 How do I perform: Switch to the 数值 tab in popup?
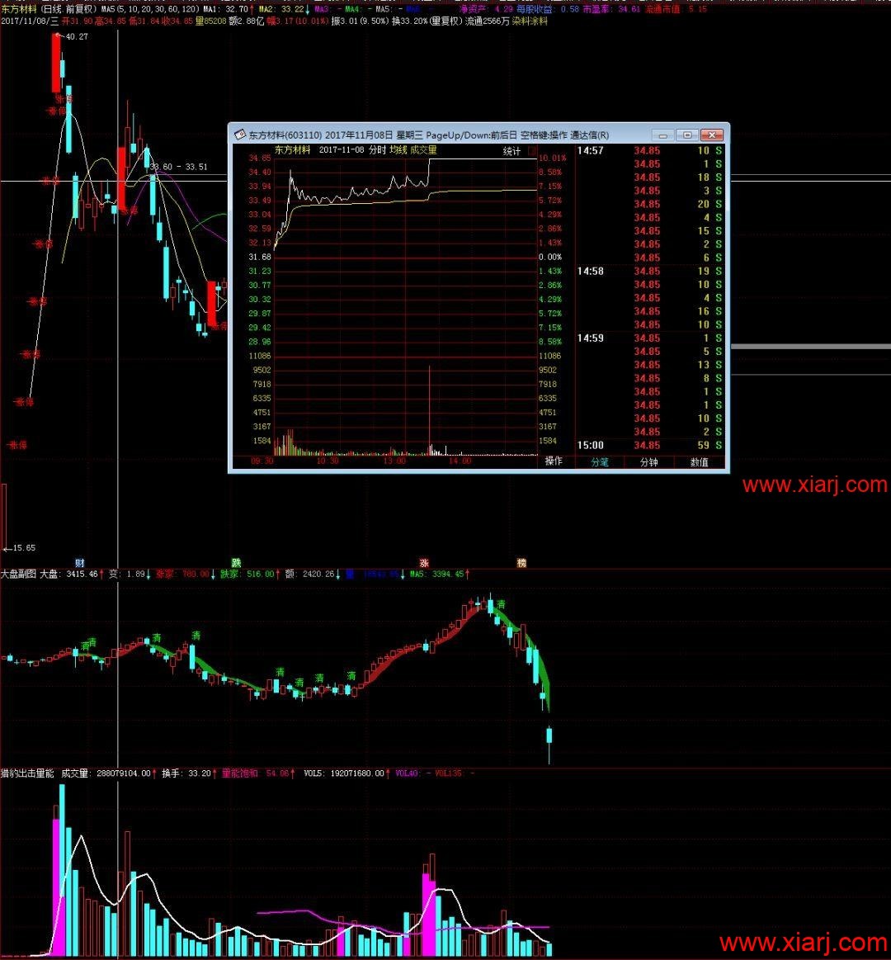pyautogui.click(x=699, y=462)
